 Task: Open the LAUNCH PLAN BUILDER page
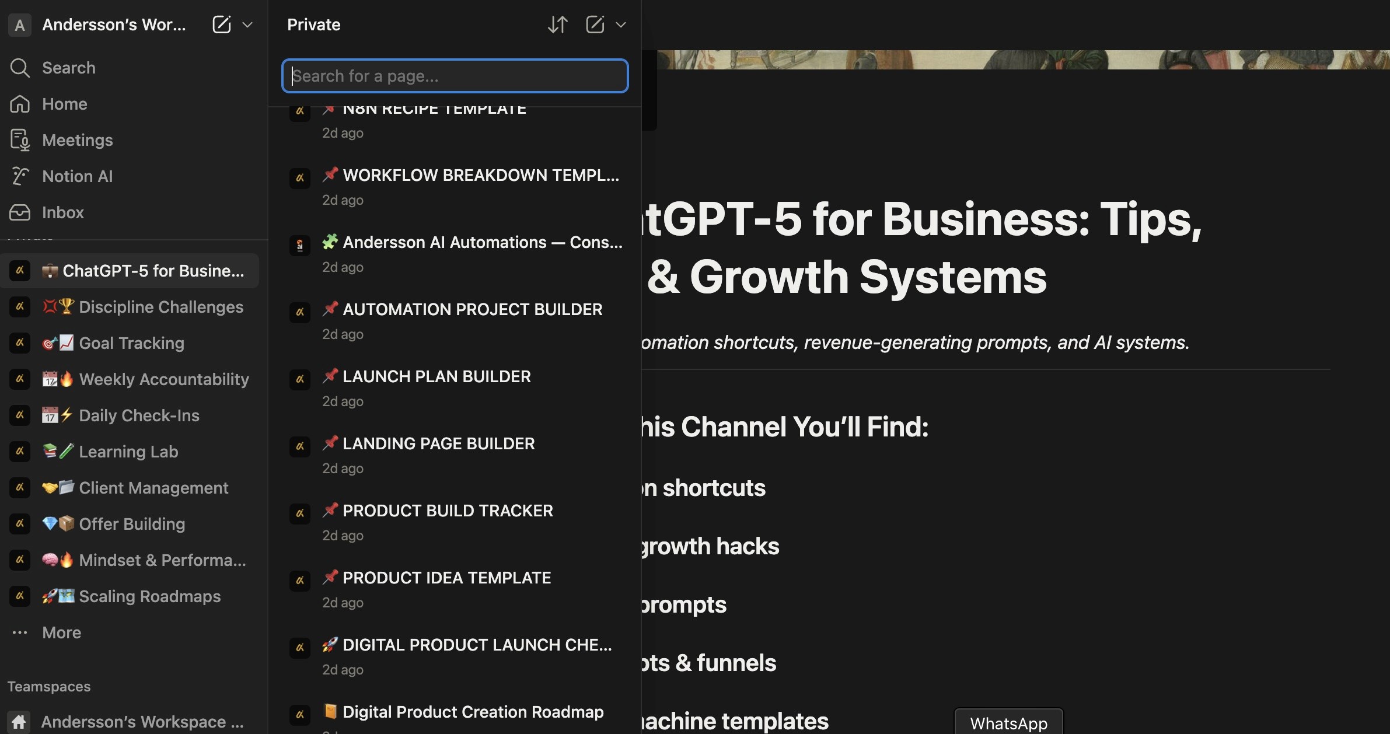click(x=436, y=376)
